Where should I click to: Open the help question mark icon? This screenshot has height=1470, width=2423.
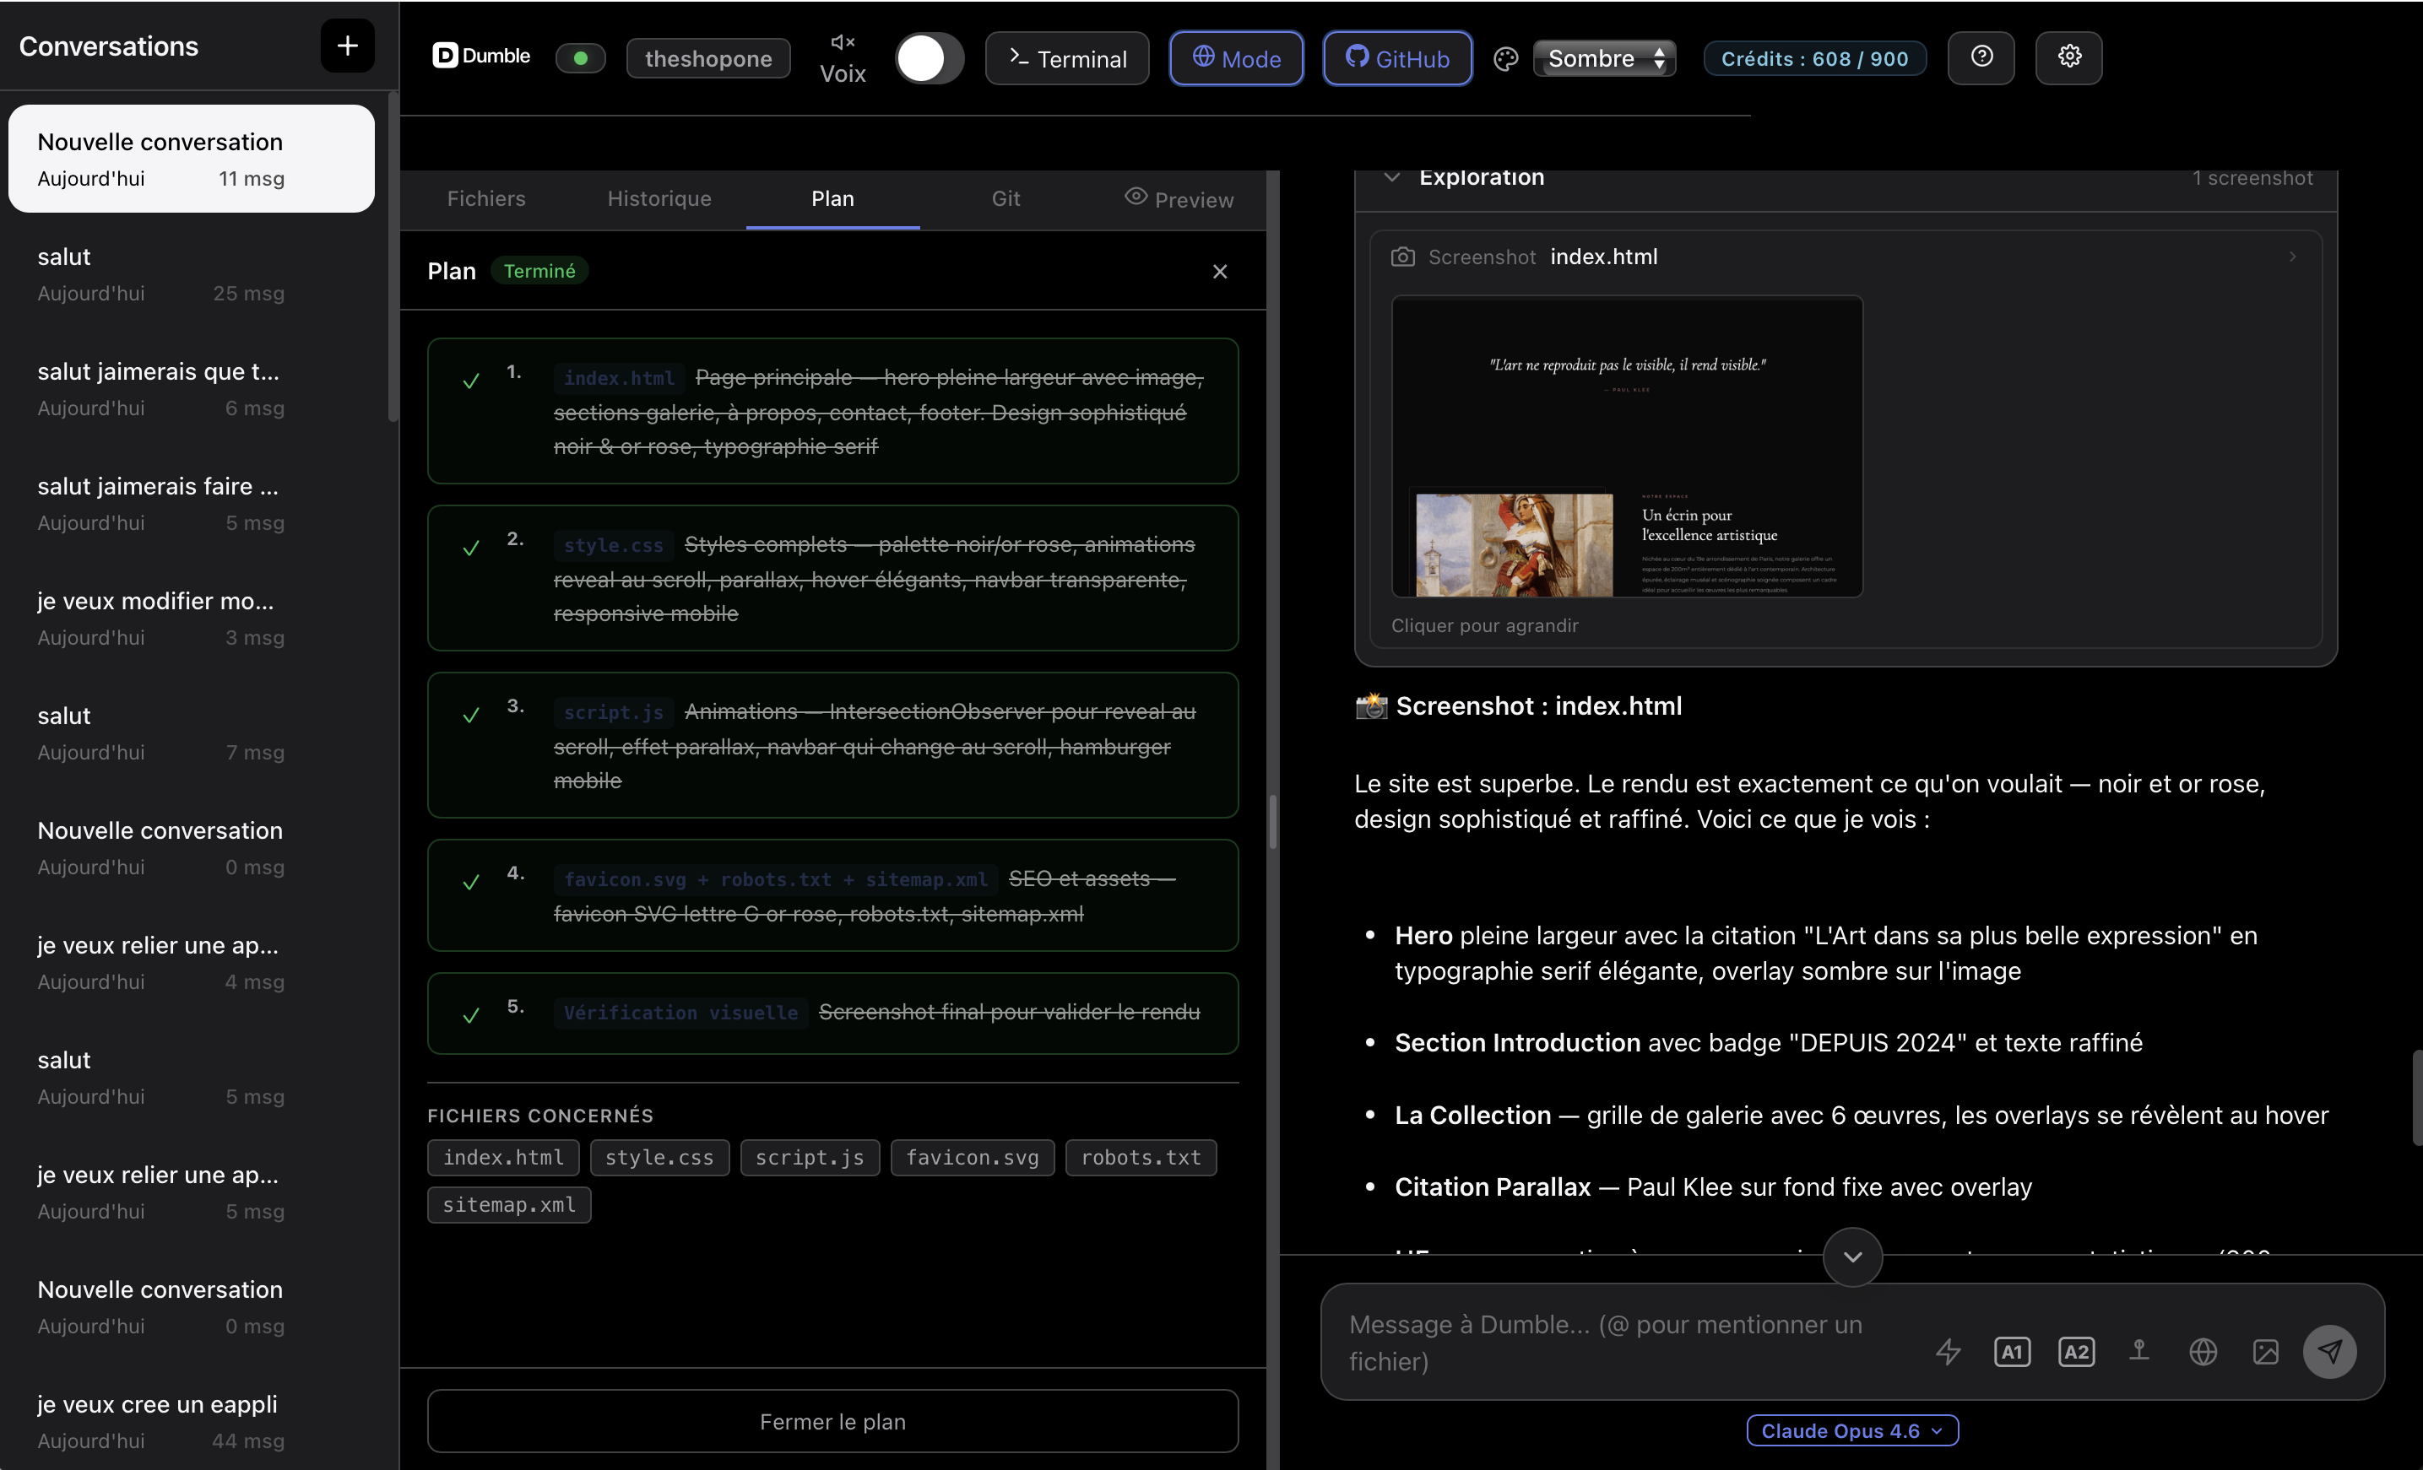pyautogui.click(x=1981, y=57)
